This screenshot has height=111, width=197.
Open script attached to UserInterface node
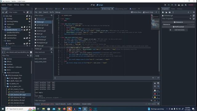pyautogui.click(x=27, y=38)
